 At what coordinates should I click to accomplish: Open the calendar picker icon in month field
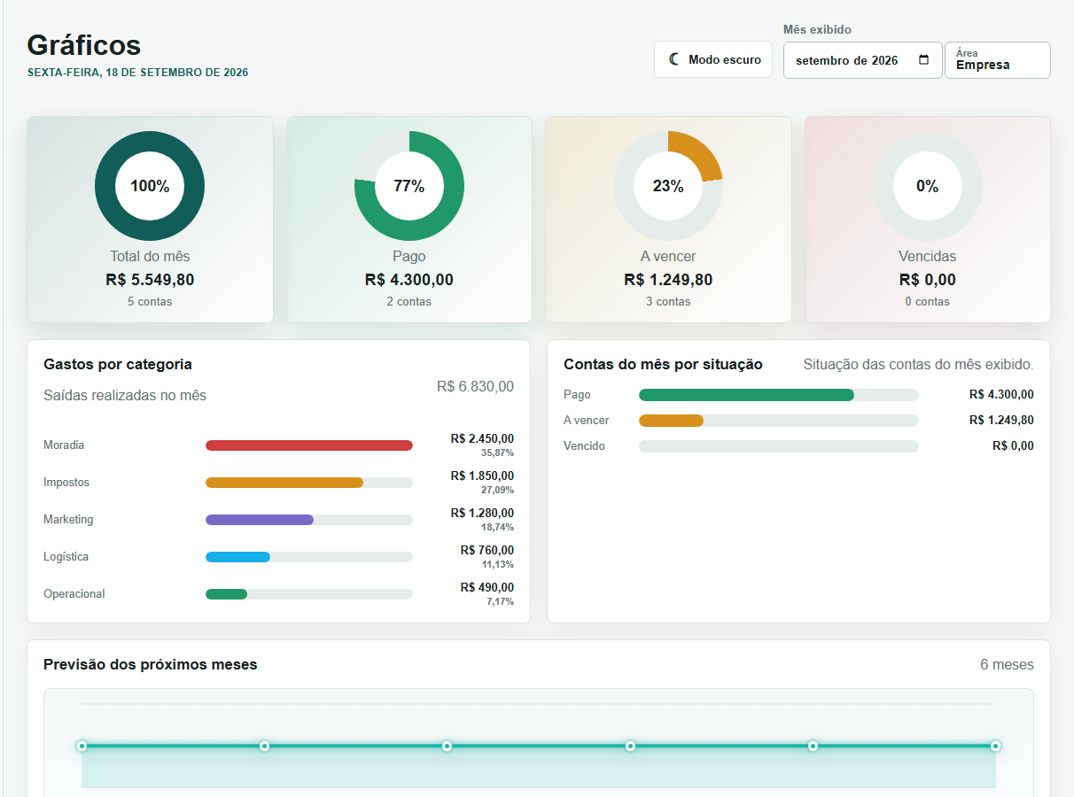924,60
